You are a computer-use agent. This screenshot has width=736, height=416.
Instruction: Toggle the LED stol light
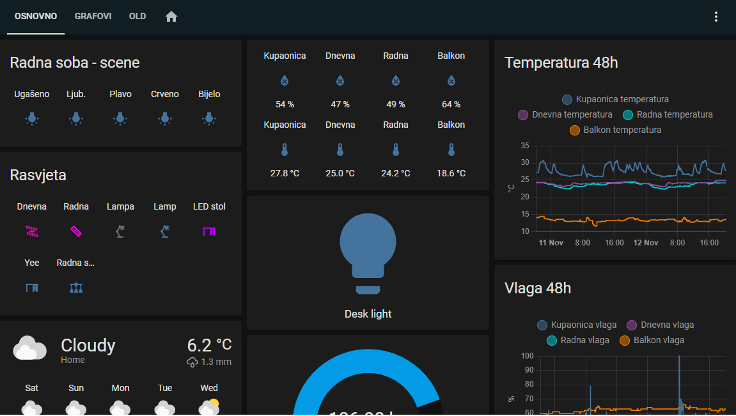coord(209,231)
